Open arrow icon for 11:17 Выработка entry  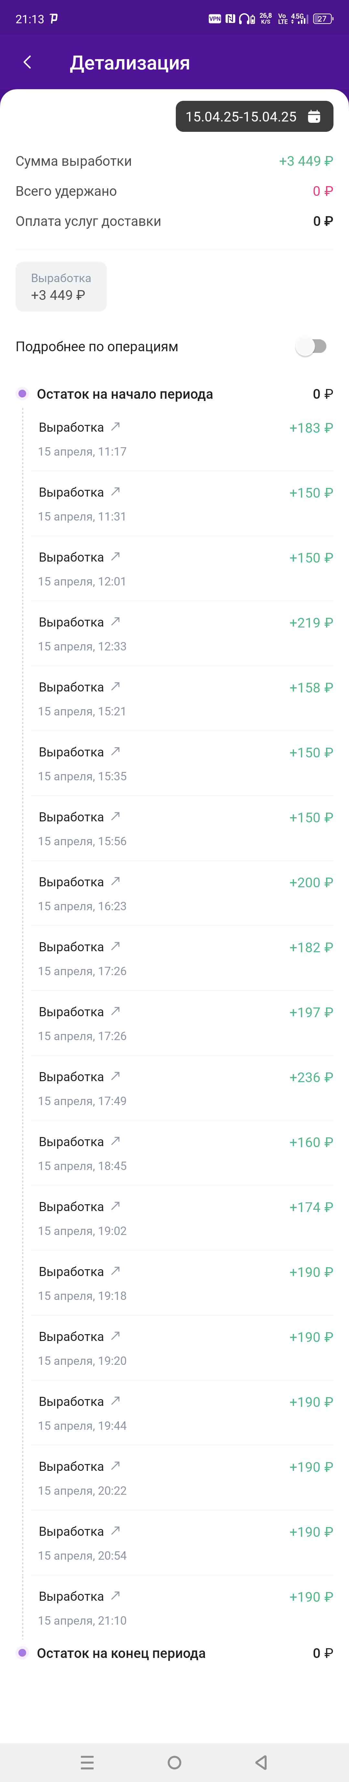click(x=116, y=426)
